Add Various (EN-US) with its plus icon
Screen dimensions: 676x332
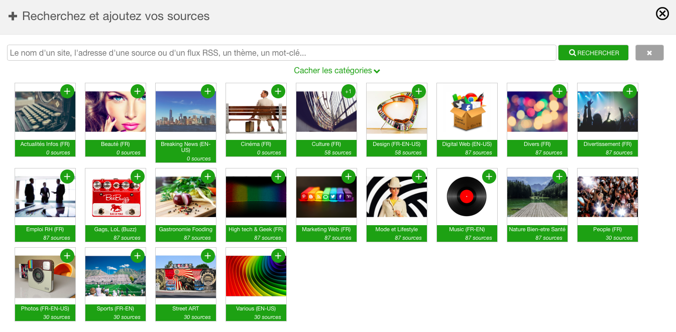pyautogui.click(x=278, y=256)
